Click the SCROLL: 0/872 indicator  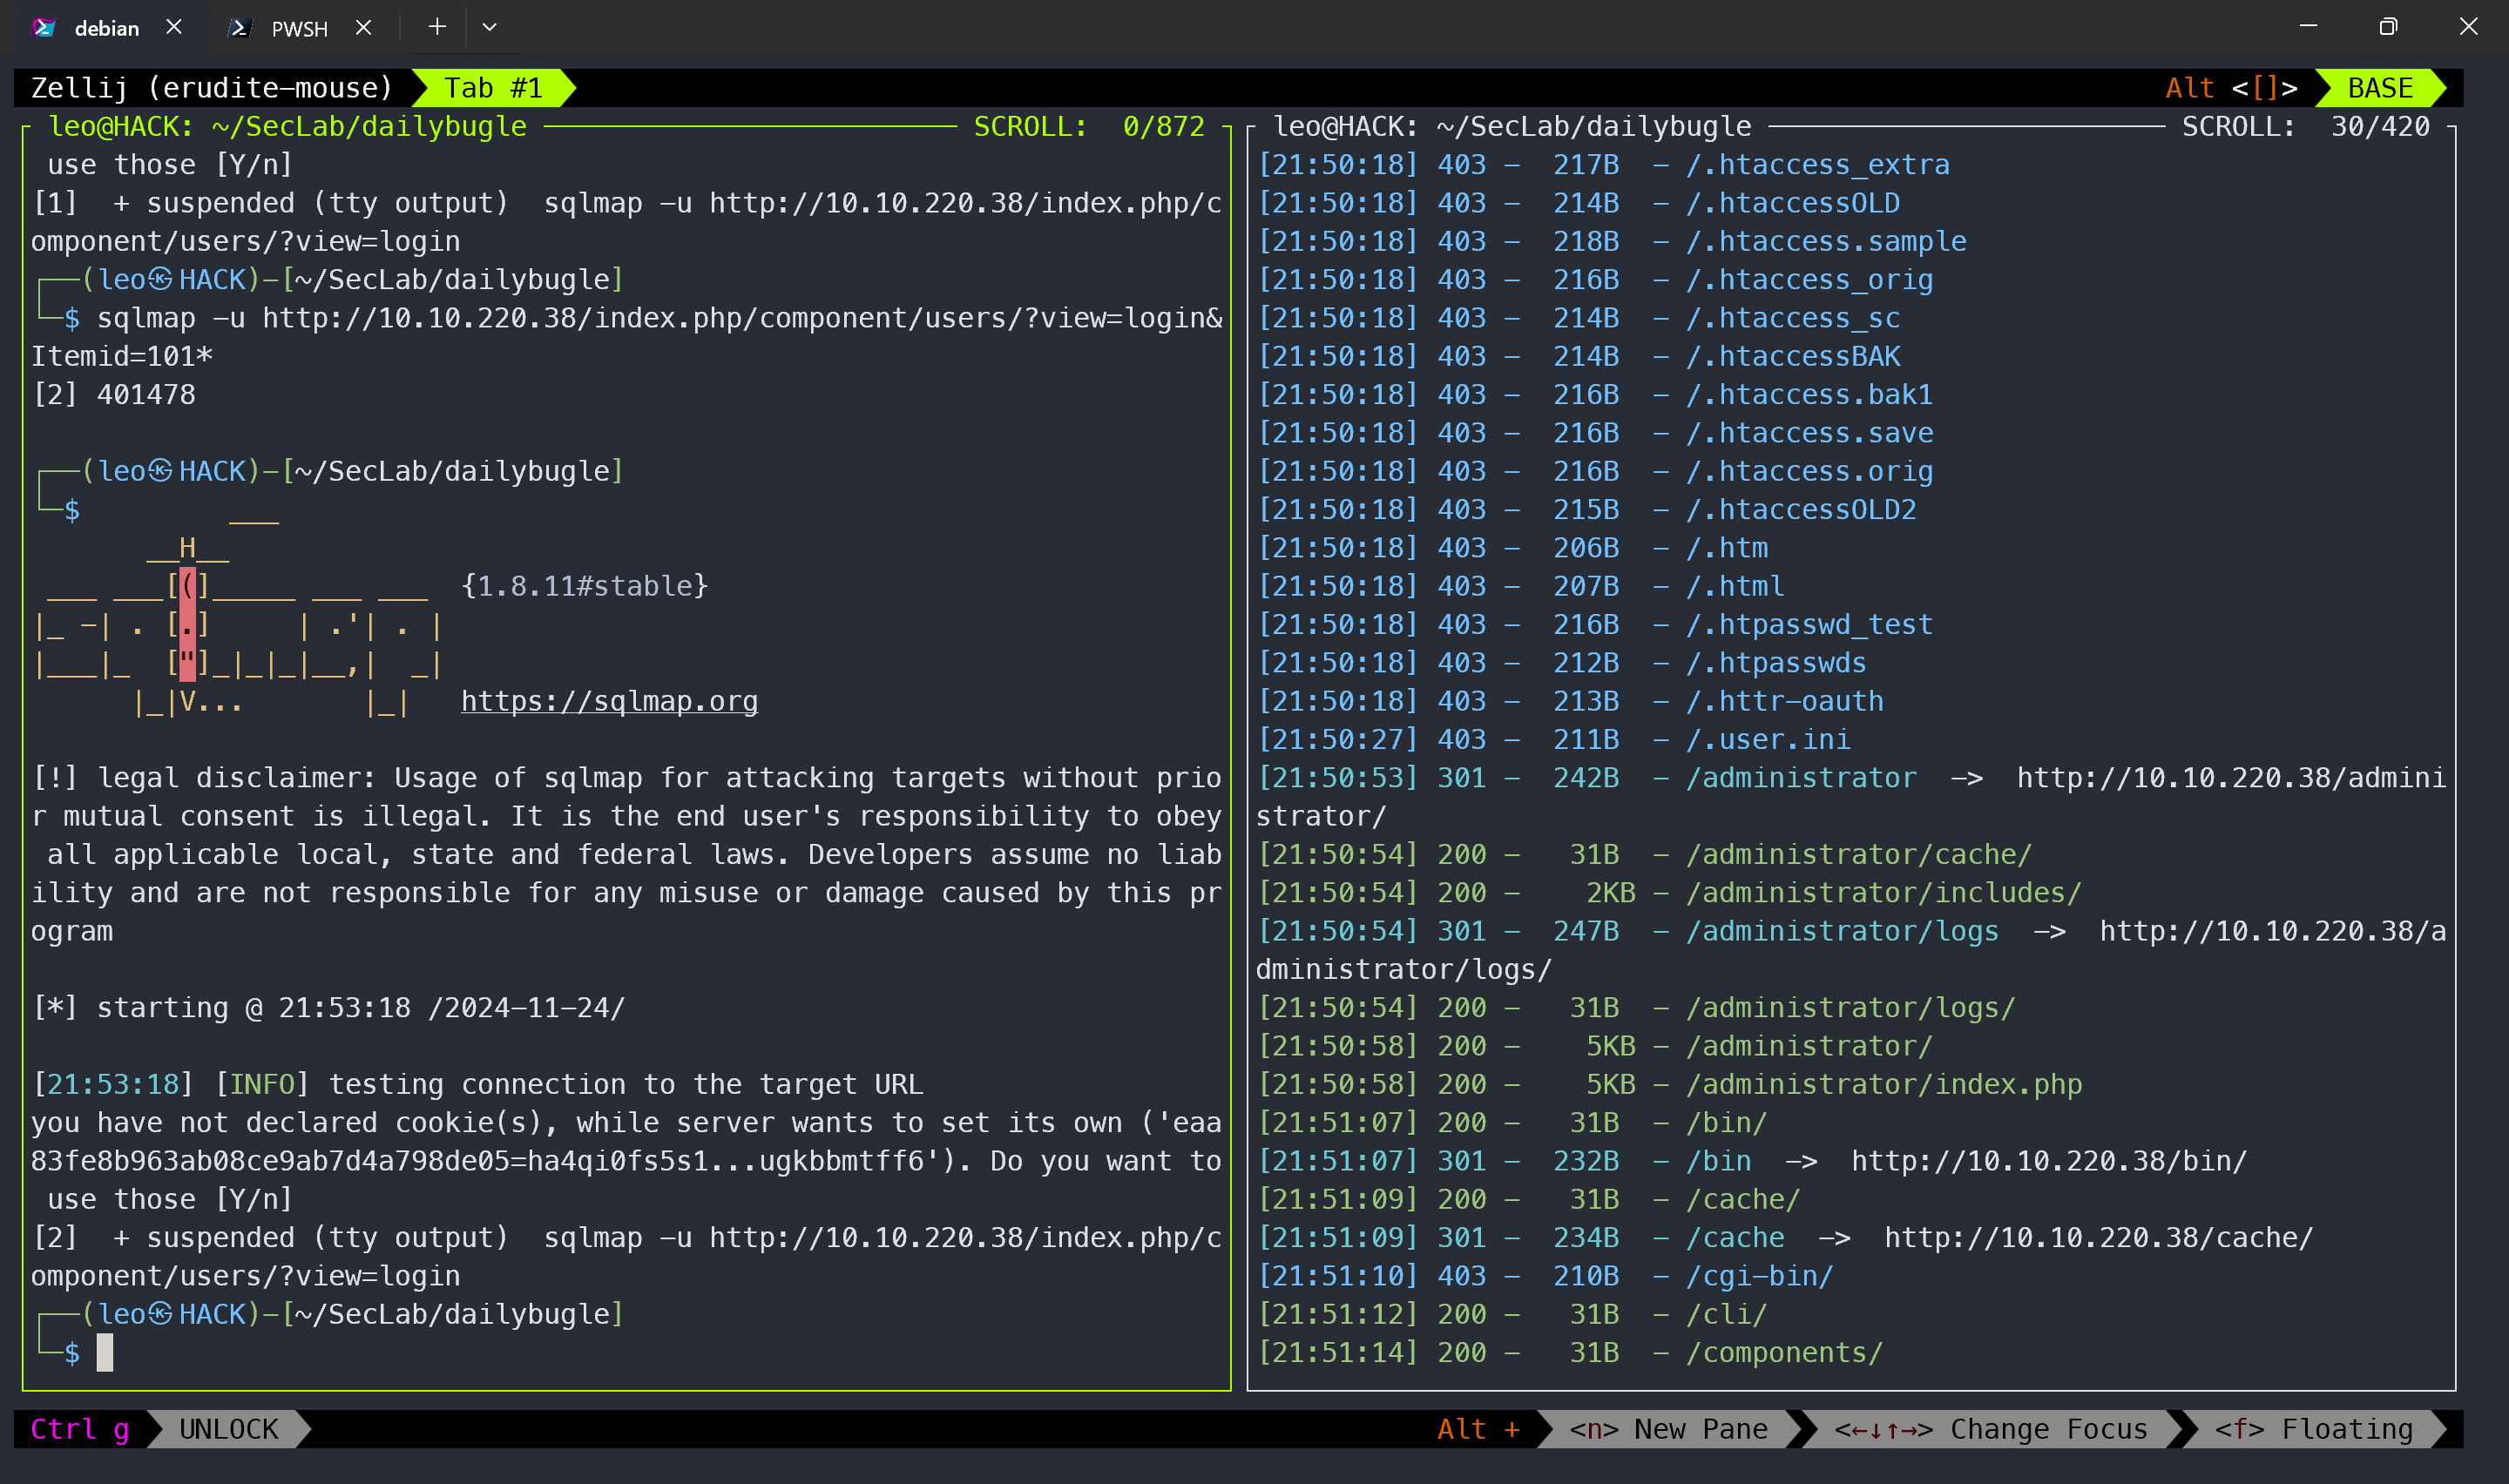1089,126
